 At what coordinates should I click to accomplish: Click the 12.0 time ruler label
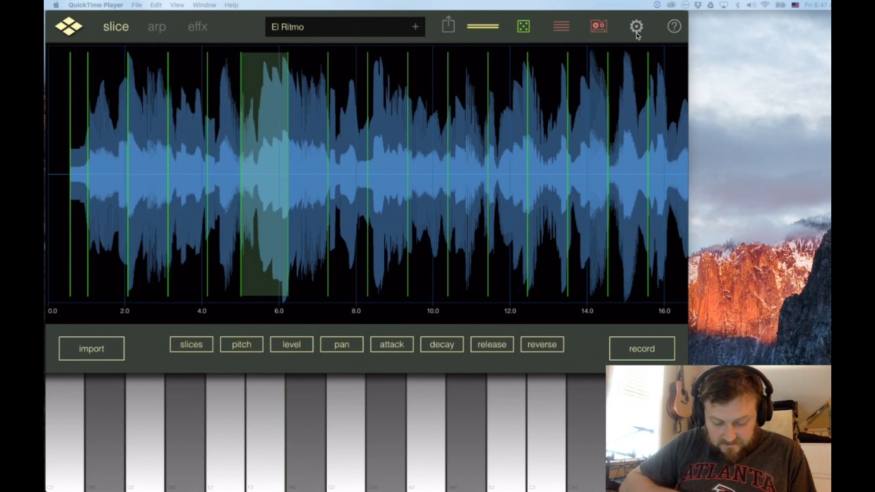[x=510, y=311]
